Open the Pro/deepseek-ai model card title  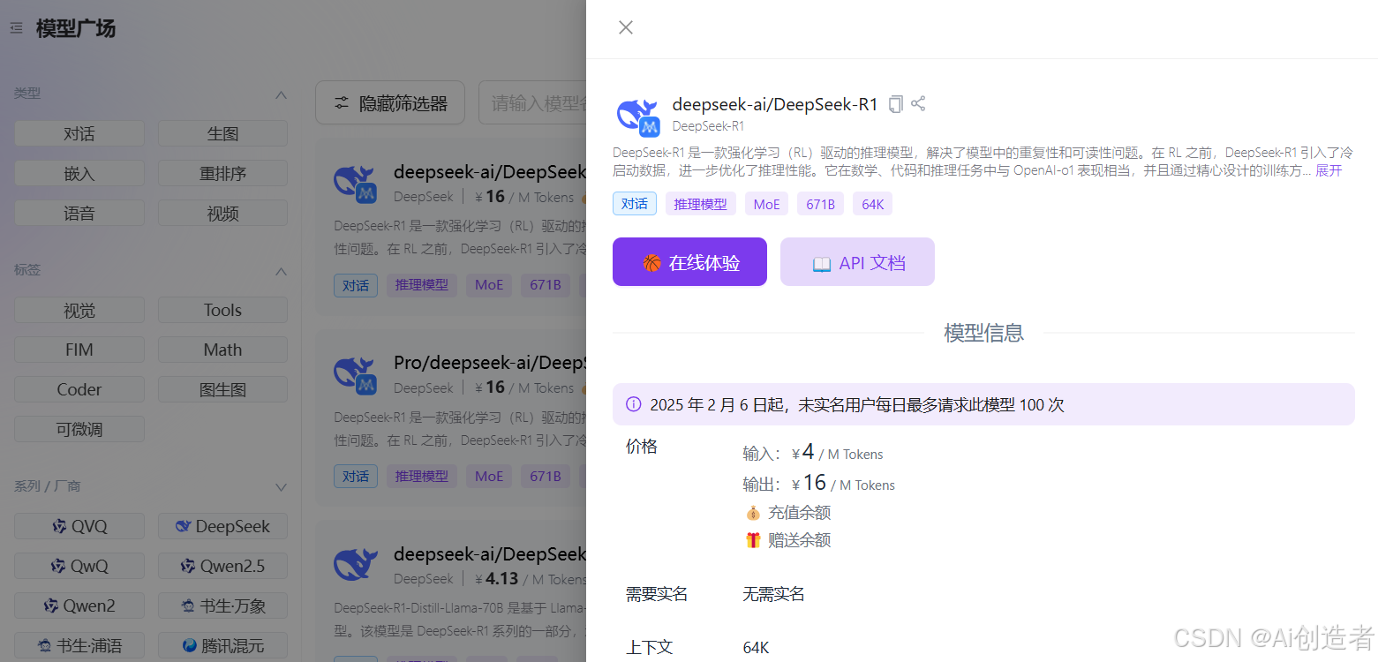point(490,362)
